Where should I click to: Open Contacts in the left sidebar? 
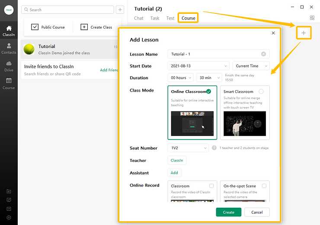tap(9, 48)
